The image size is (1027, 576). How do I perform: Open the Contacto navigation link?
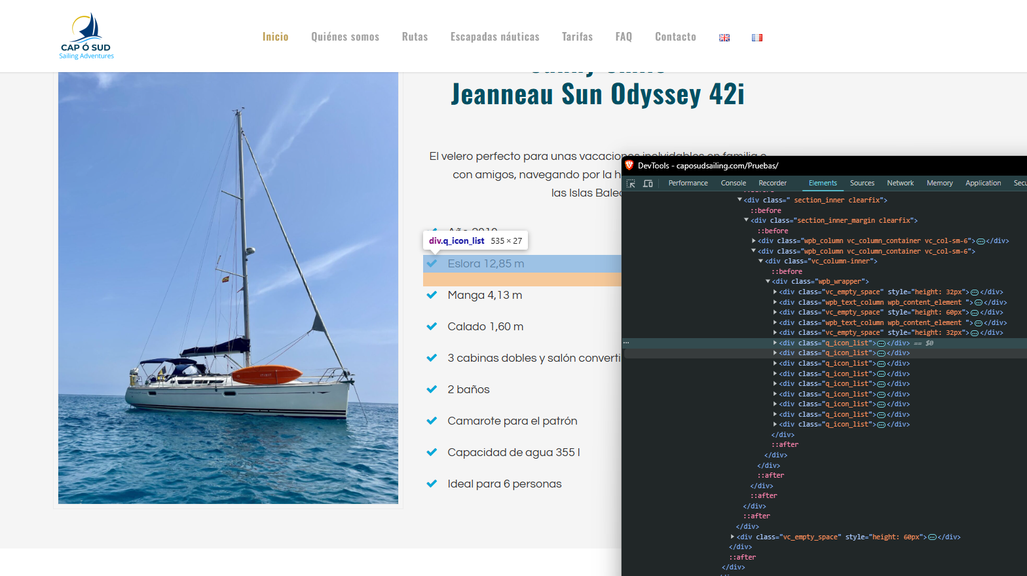[675, 37]
